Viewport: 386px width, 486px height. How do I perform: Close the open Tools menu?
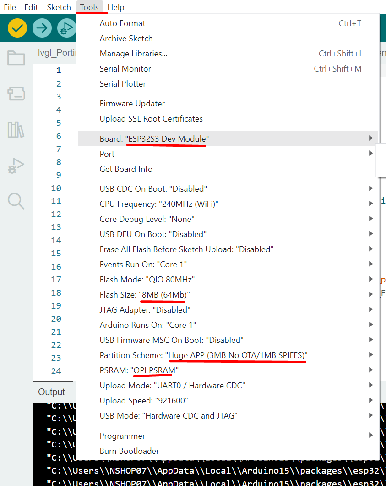(x=89, y=7)
